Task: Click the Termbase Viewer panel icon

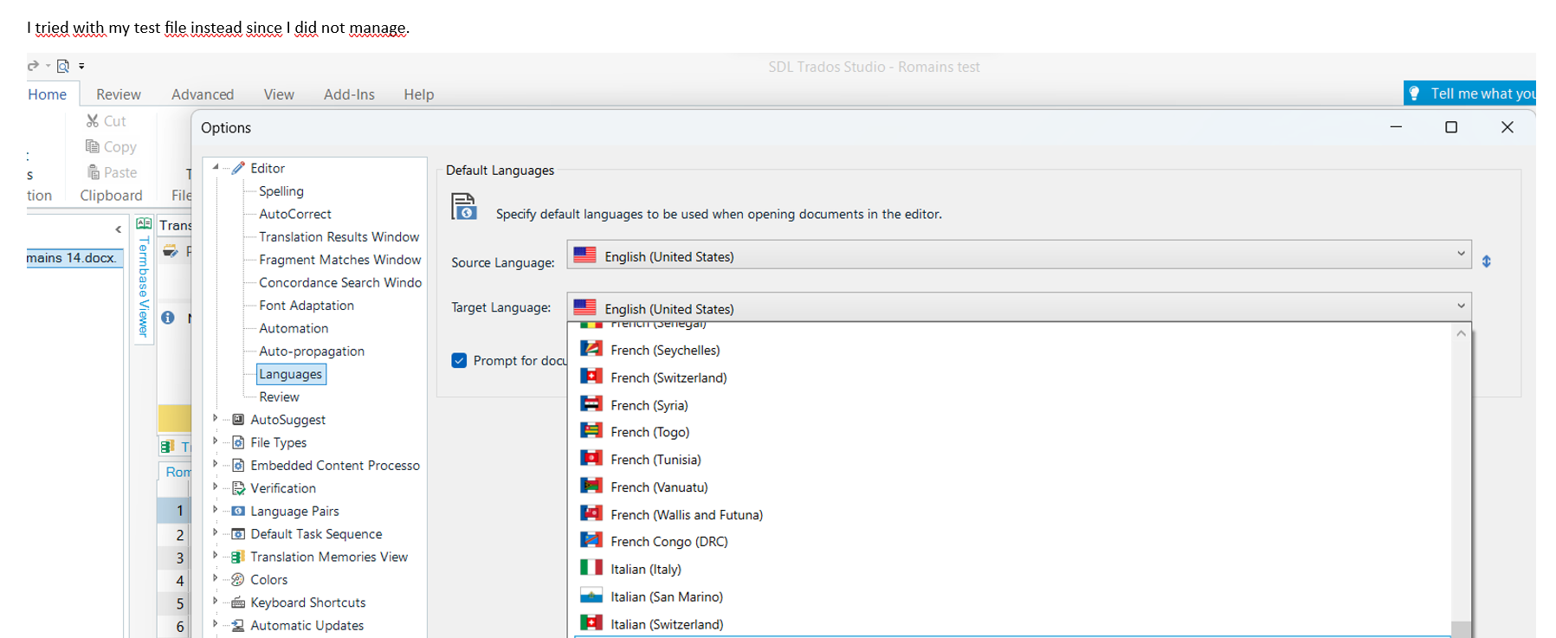Action: pos(144,224)
